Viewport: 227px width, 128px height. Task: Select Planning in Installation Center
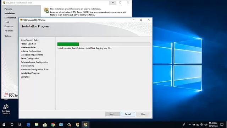click(x=9, y=9)
